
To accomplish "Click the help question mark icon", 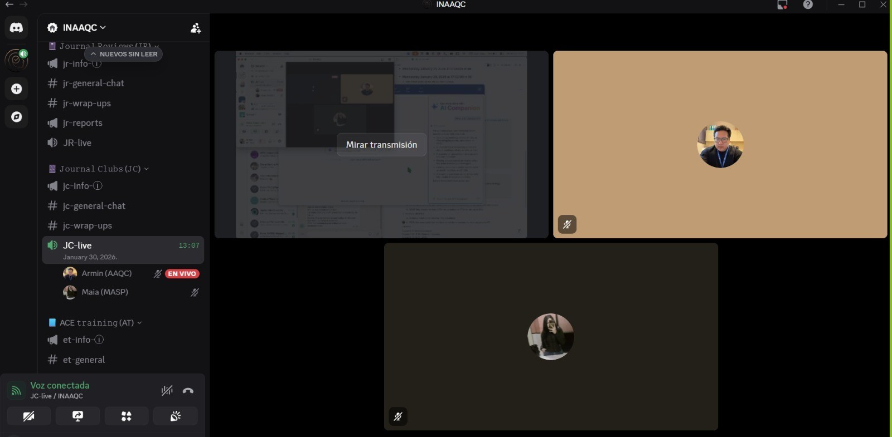I will coord(808,5).
